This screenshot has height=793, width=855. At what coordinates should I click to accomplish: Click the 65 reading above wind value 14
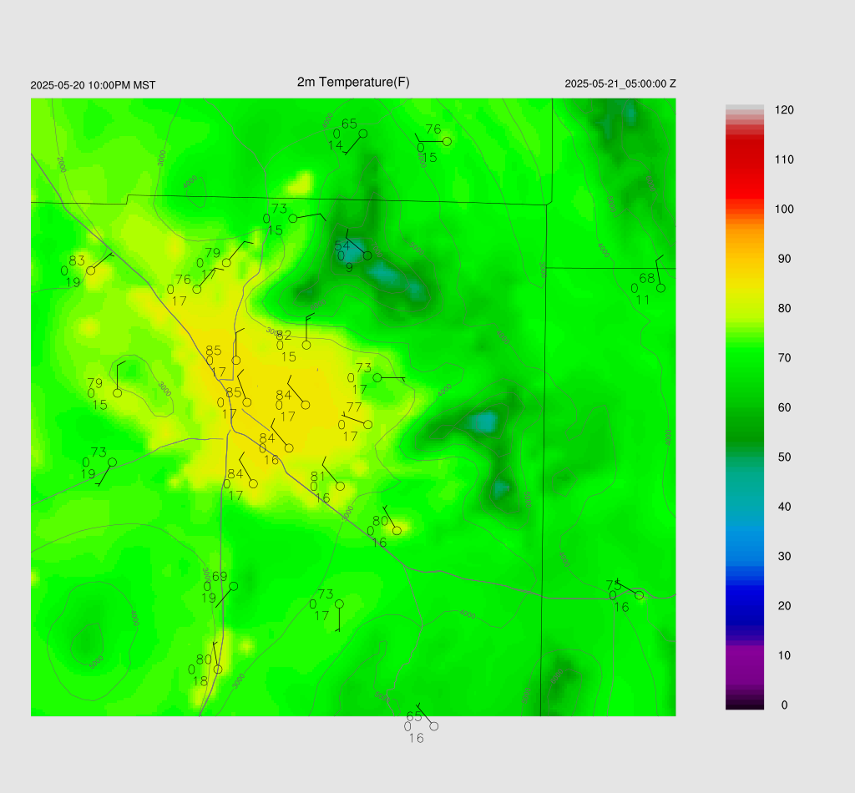tap(349, 124)
